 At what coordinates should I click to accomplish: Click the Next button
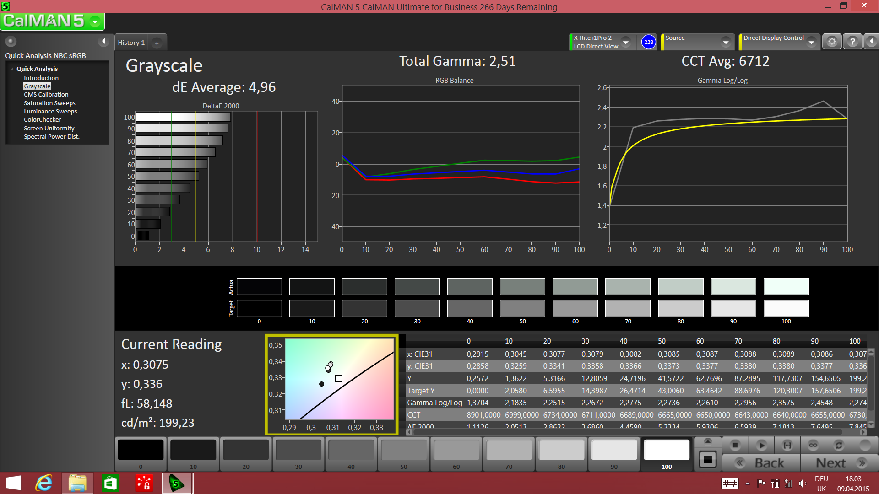(840, 463)
